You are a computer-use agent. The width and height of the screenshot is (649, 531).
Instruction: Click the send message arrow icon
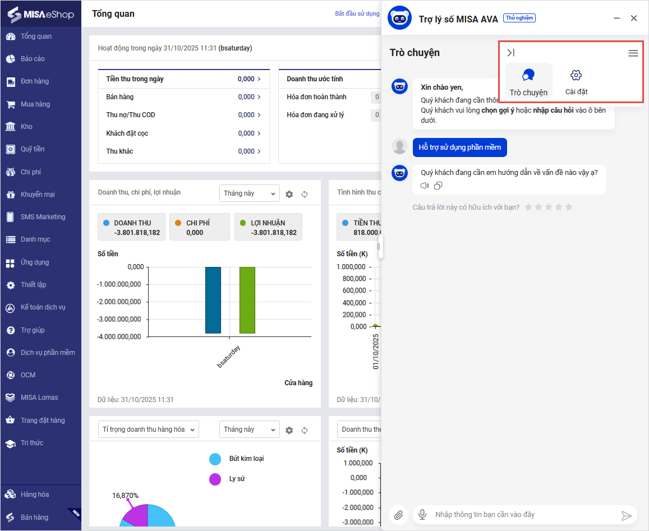(x=627, y=515)
